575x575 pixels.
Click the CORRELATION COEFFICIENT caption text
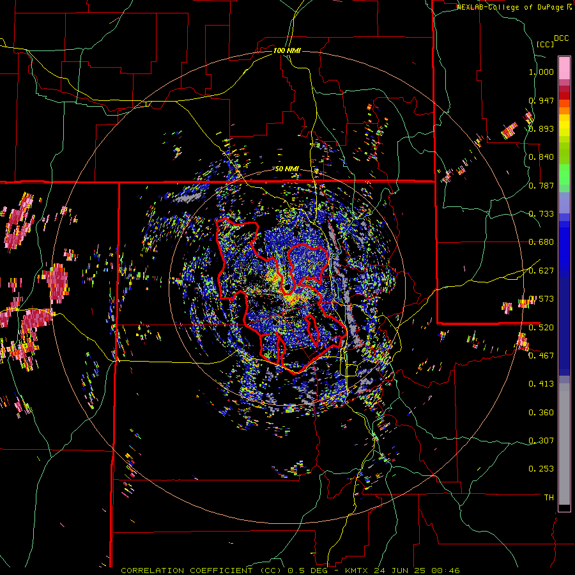tap(187, 571)
